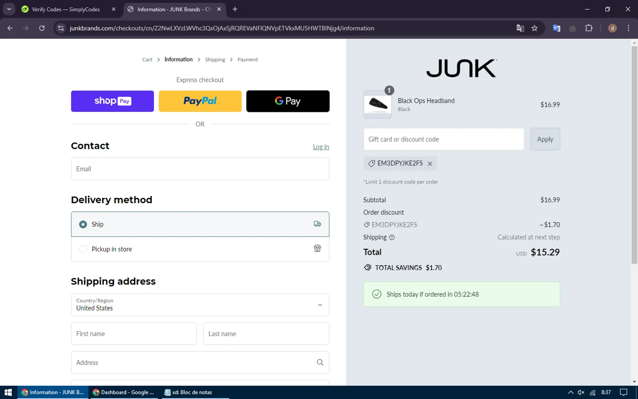Viewport: 638px width, 399px height.
Task: Open the notifications center icon
Action: pyautogui.click(x=624, y=392)
